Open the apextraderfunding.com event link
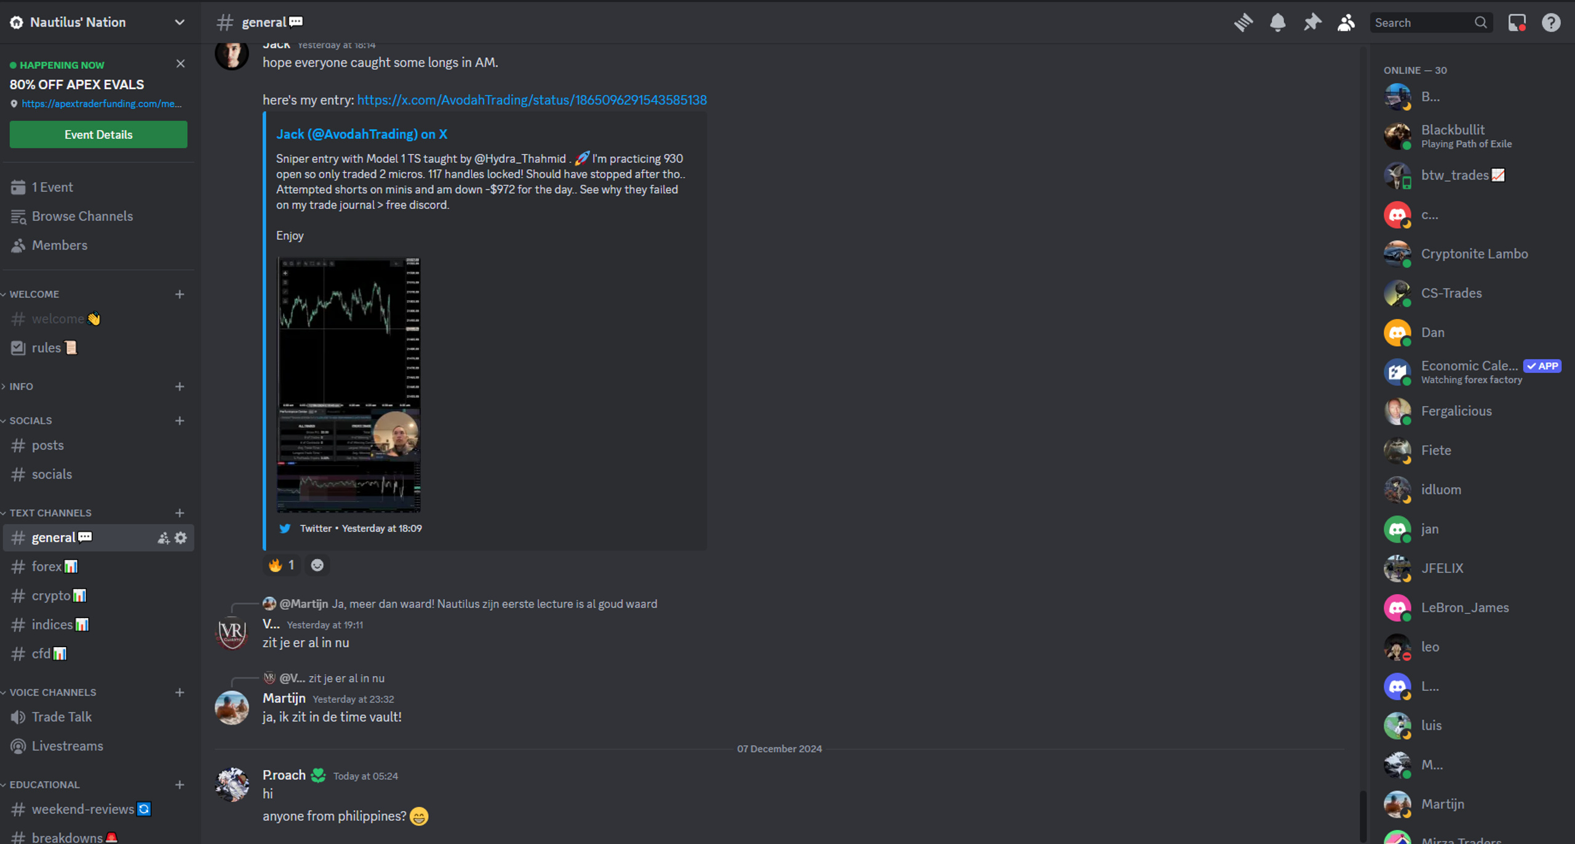 click(102, 104)
